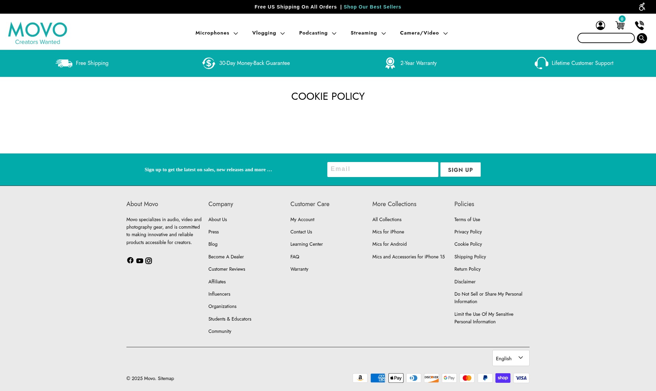The image size is (656, 391).
Task: Expand the Podcasting menu
Action: pos(318,33)
